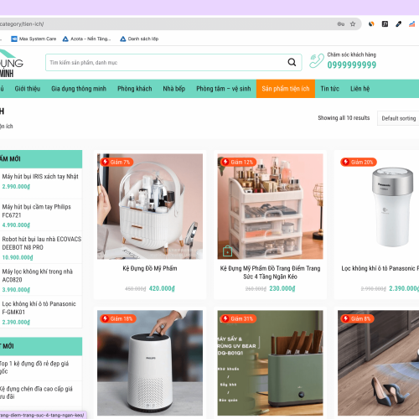Click the Giảm 12% discount badge
419x419 pixels.
238,162
